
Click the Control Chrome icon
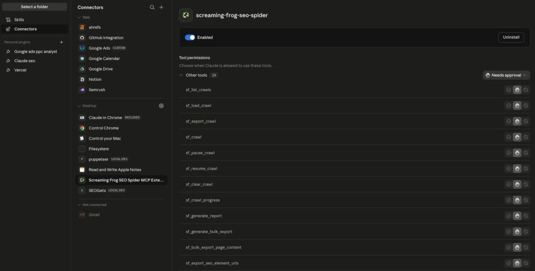pos(82,128)
